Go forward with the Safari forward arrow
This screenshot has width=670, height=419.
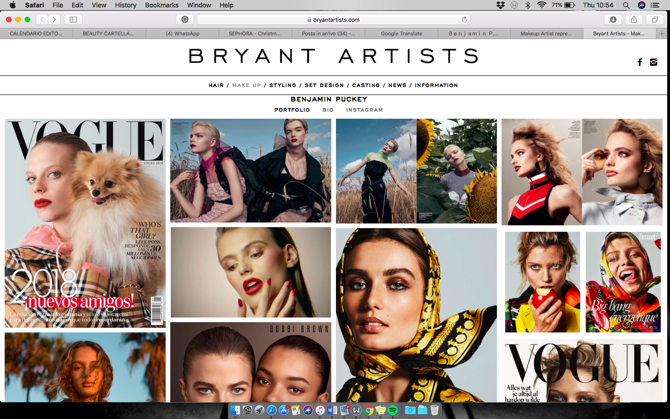tap(54, 20)
